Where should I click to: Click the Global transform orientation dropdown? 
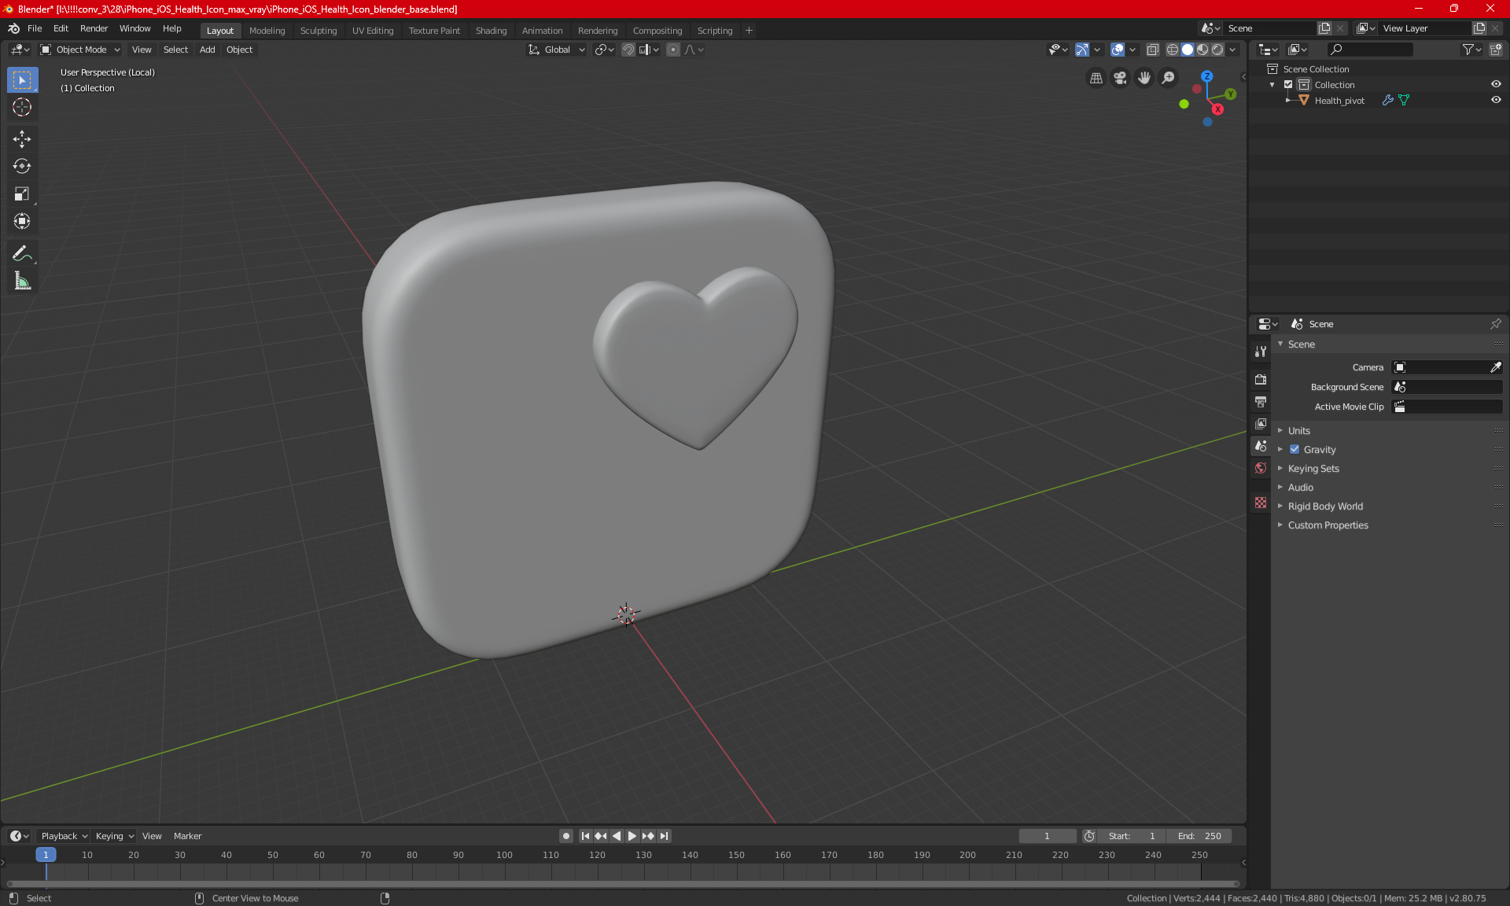coord(557,50)
